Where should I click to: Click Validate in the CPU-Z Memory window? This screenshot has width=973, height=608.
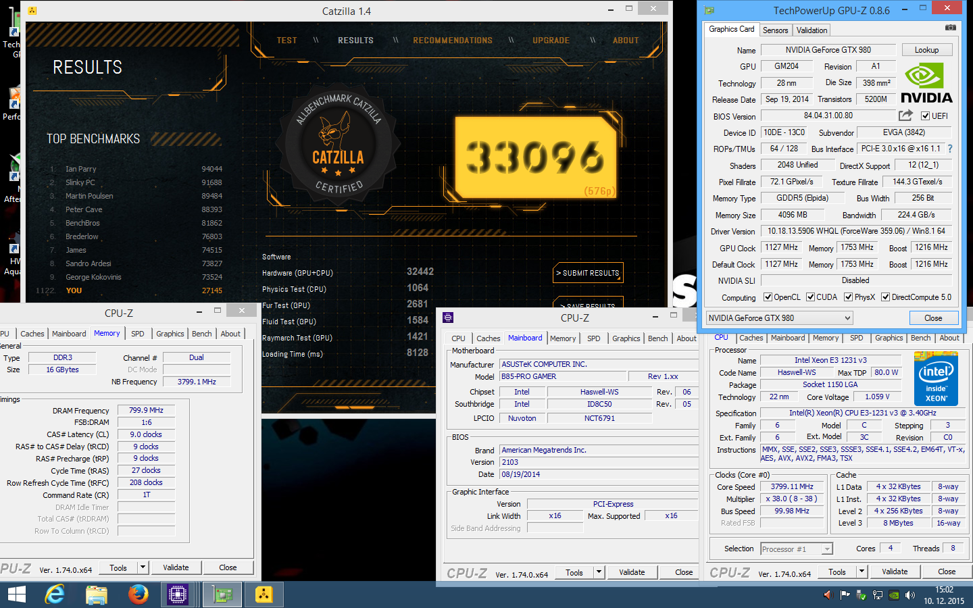tap(176, 567)
